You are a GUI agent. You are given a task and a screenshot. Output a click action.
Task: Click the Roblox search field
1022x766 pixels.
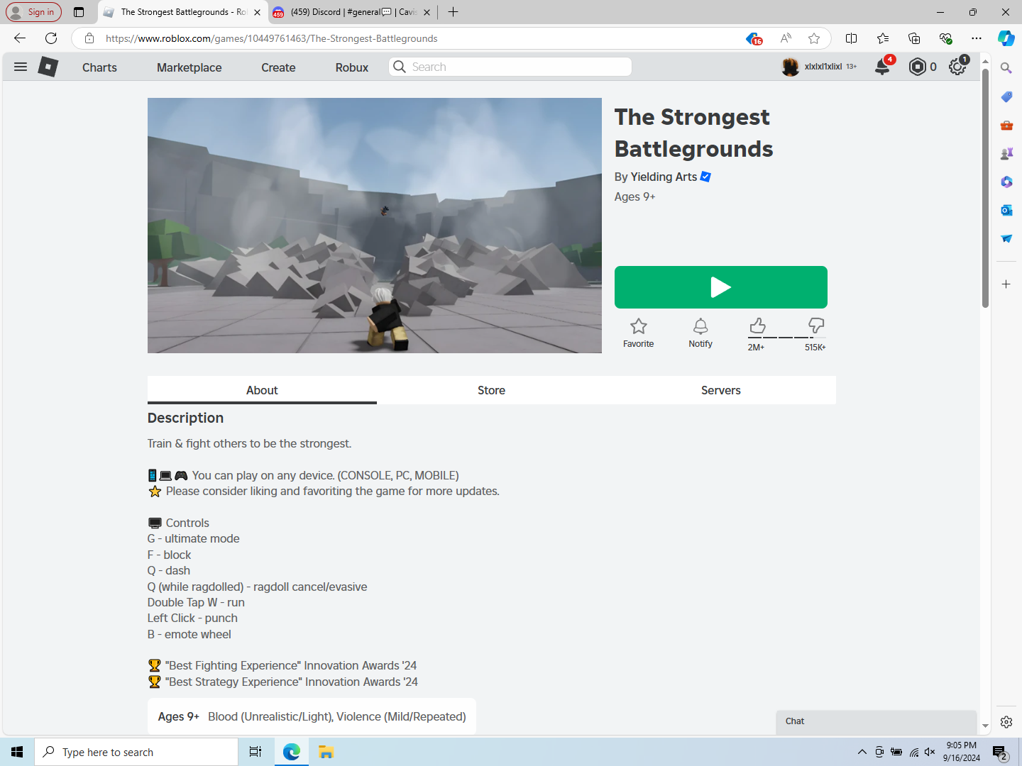coord(510,67)
